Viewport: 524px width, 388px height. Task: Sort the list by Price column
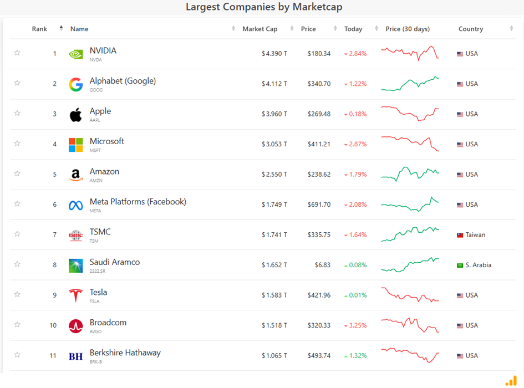308,29
